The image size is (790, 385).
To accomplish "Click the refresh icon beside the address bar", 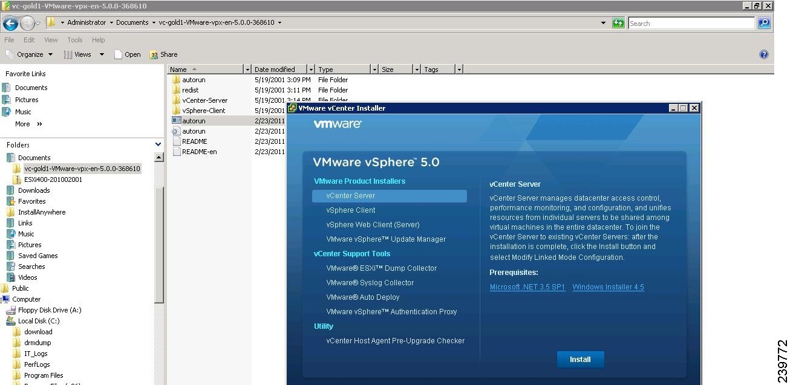I will (x=619, y=24).
